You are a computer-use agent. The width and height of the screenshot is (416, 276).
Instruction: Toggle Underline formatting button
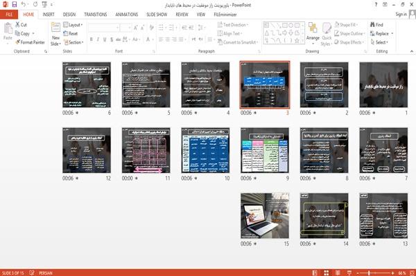105,39
